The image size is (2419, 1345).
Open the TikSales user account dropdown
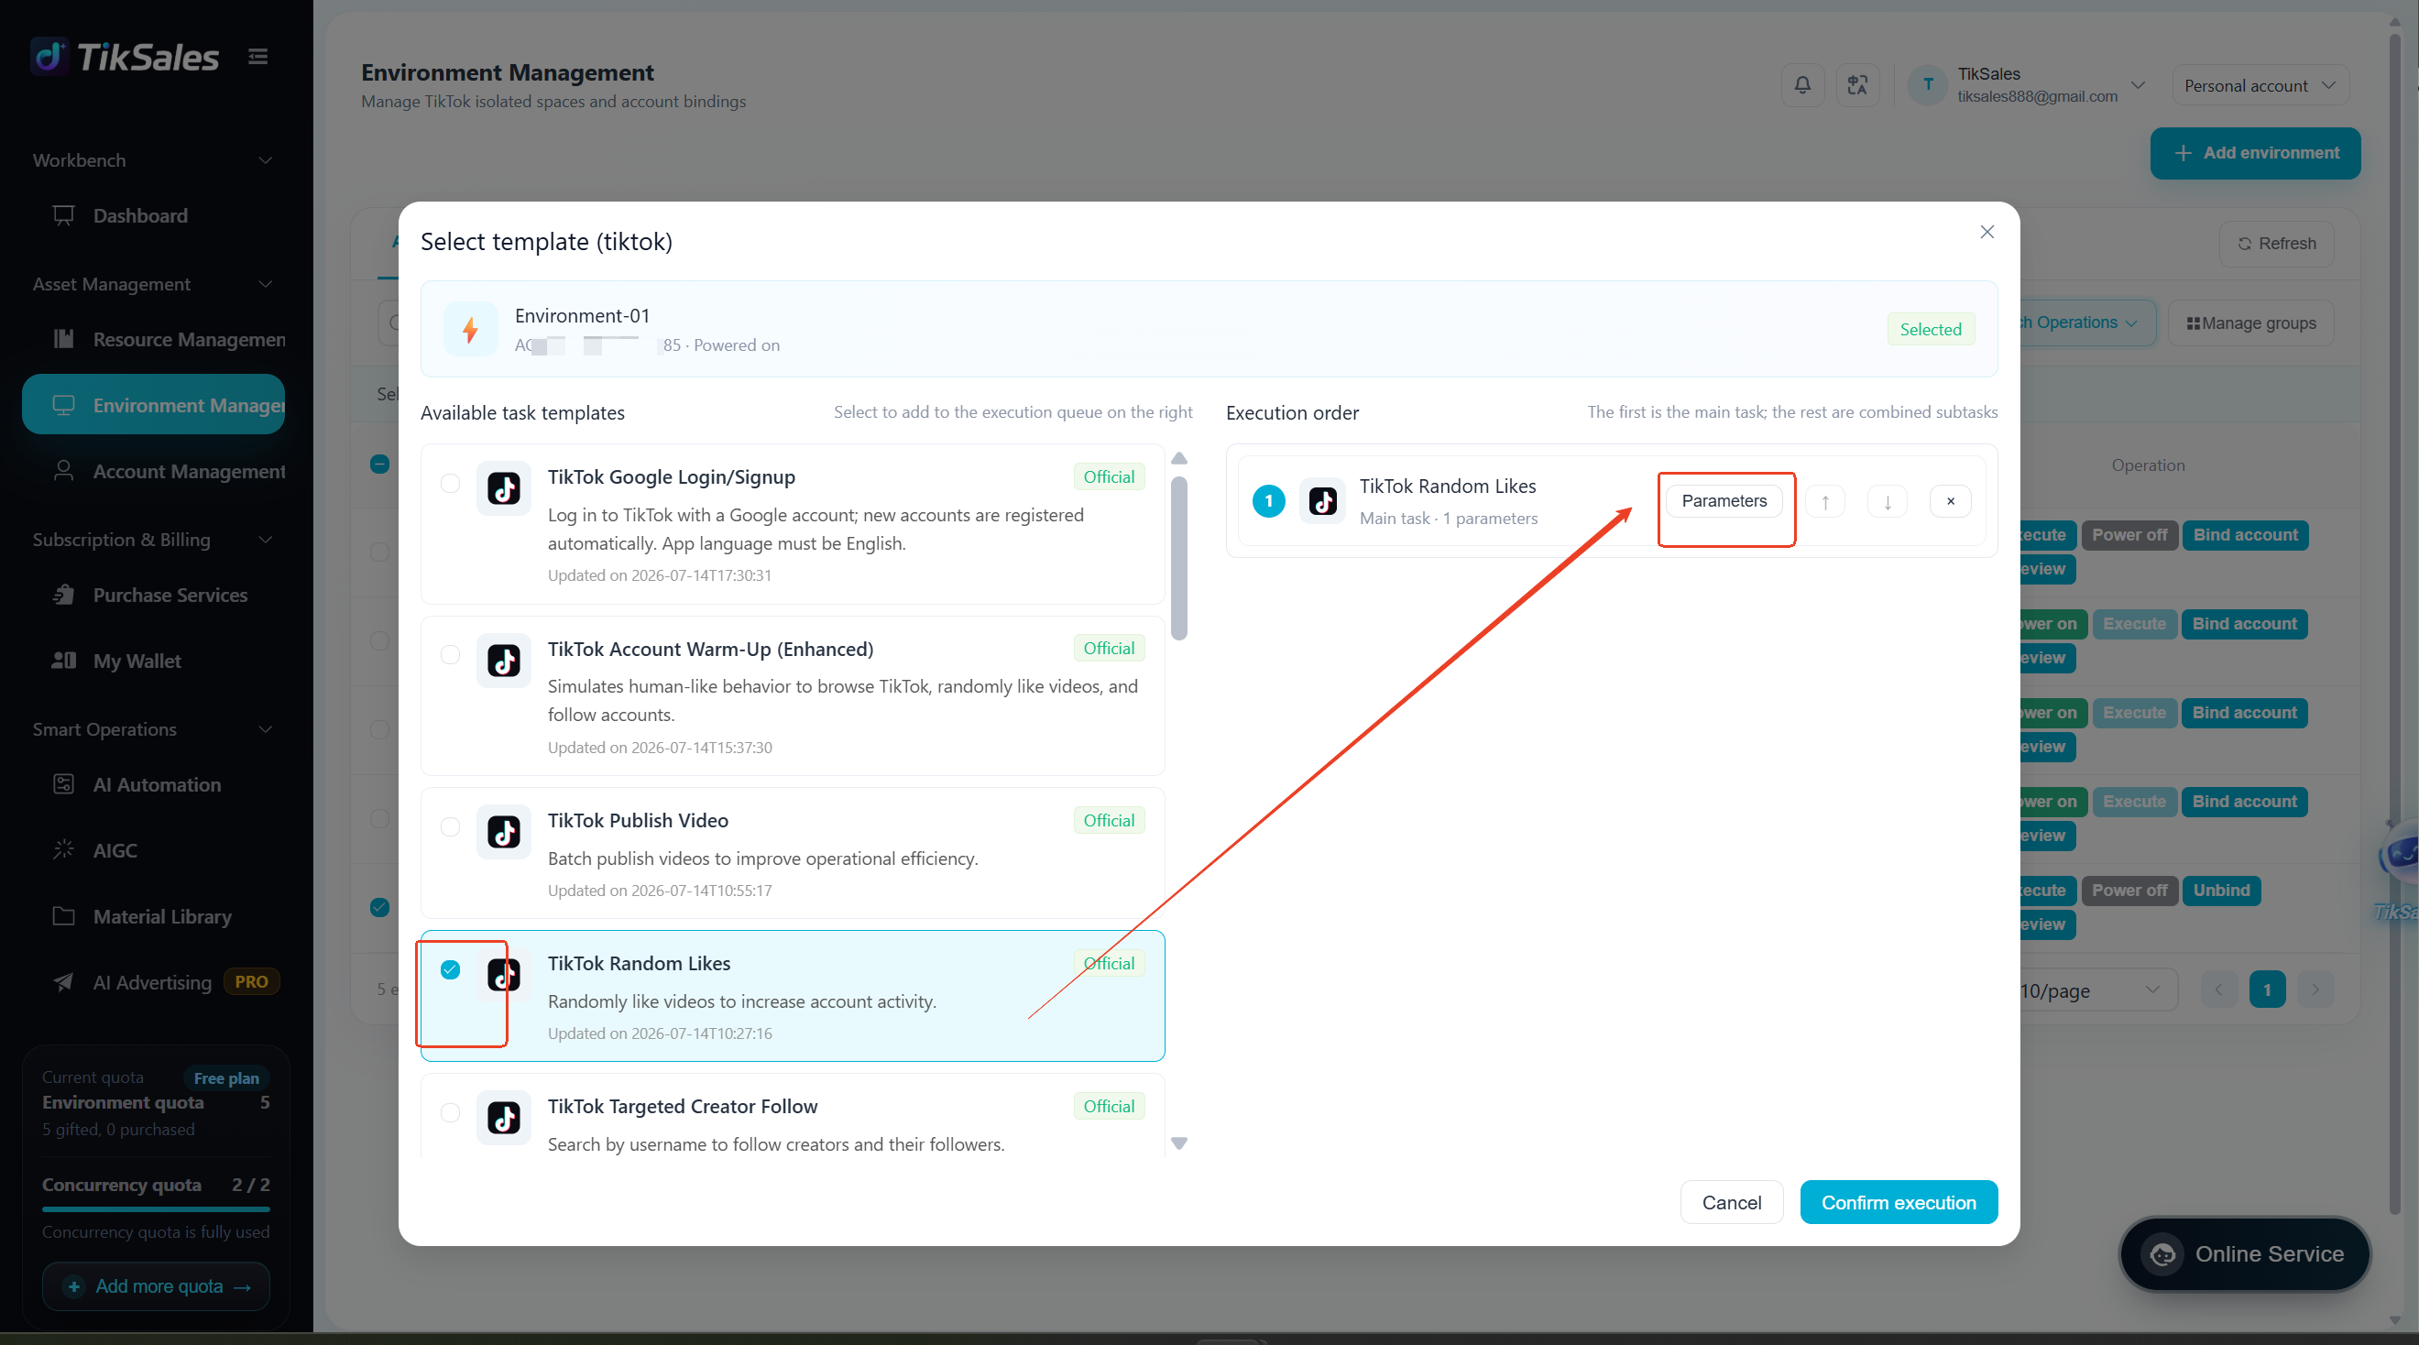tap(2139, 85)
